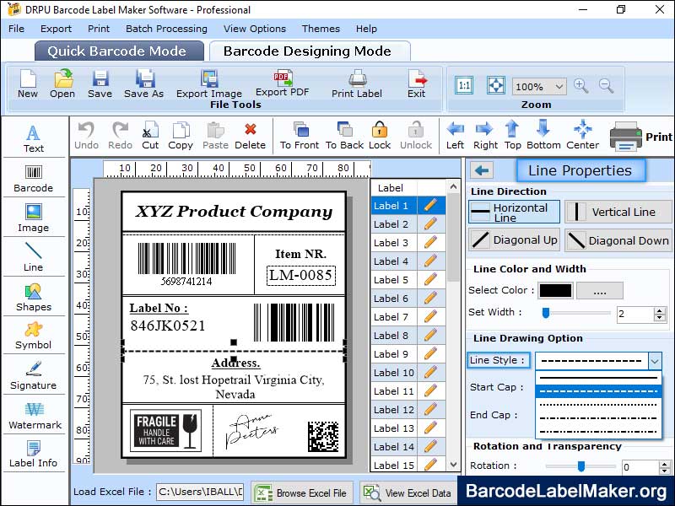The image size is (675, 506).
Task: Go back with the Line Properties arrow
Action: [482, 170]
